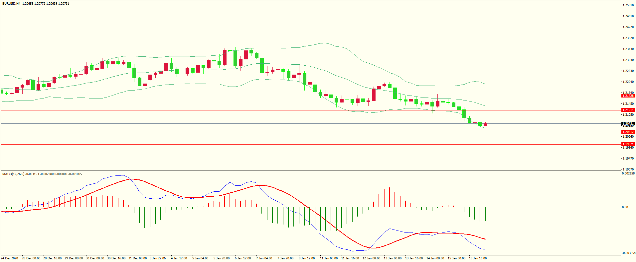
Task: Click the 1.23030 value on price scale
Action: click(628, 60)
